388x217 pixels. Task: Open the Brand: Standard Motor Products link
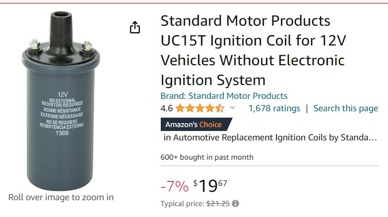224,96
